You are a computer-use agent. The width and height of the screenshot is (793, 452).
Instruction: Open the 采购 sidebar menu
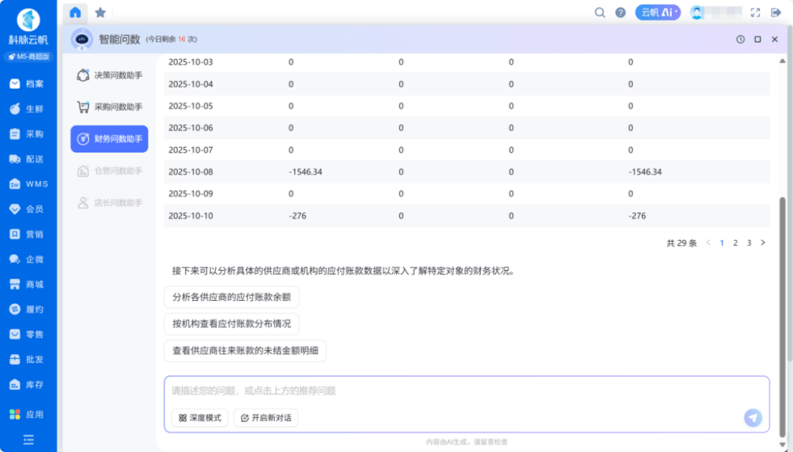click(x=28, y=134)
